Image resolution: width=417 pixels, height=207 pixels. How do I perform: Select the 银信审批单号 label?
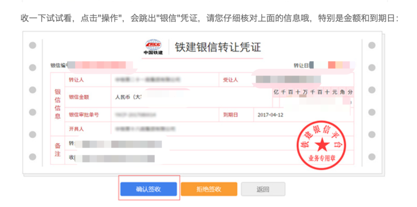83,115
